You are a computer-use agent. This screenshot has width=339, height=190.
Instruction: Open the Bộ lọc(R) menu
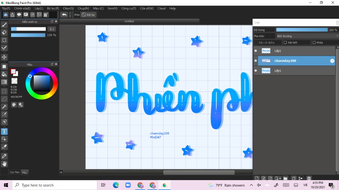(x=53, y=8)
